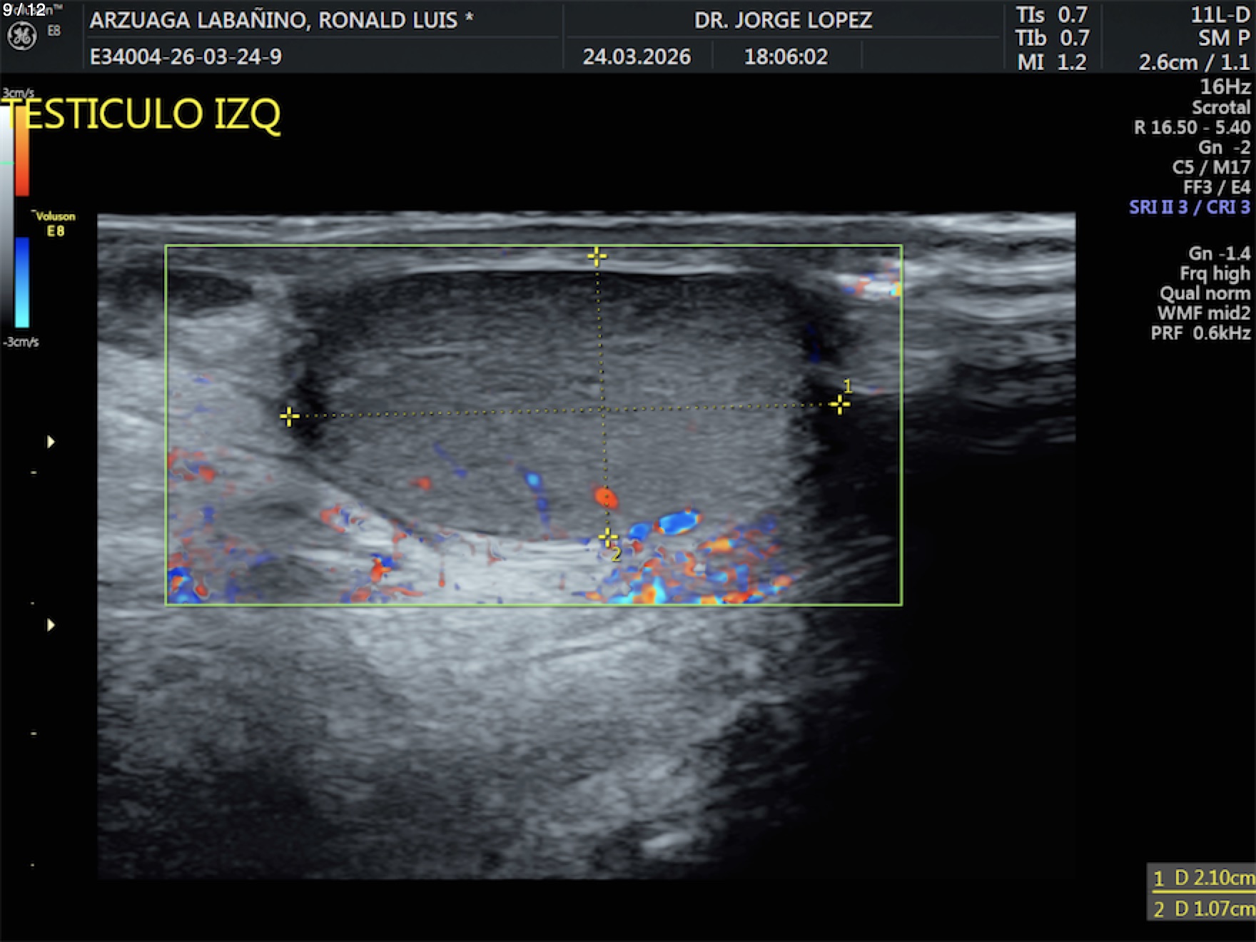Click the GE logo in the header
This screenshot has width=1256, height=942.
pyautogui.click(x=21, y=36)
